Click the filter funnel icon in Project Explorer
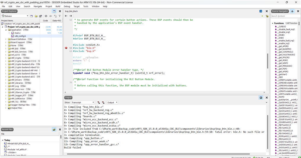 (60, 16)
